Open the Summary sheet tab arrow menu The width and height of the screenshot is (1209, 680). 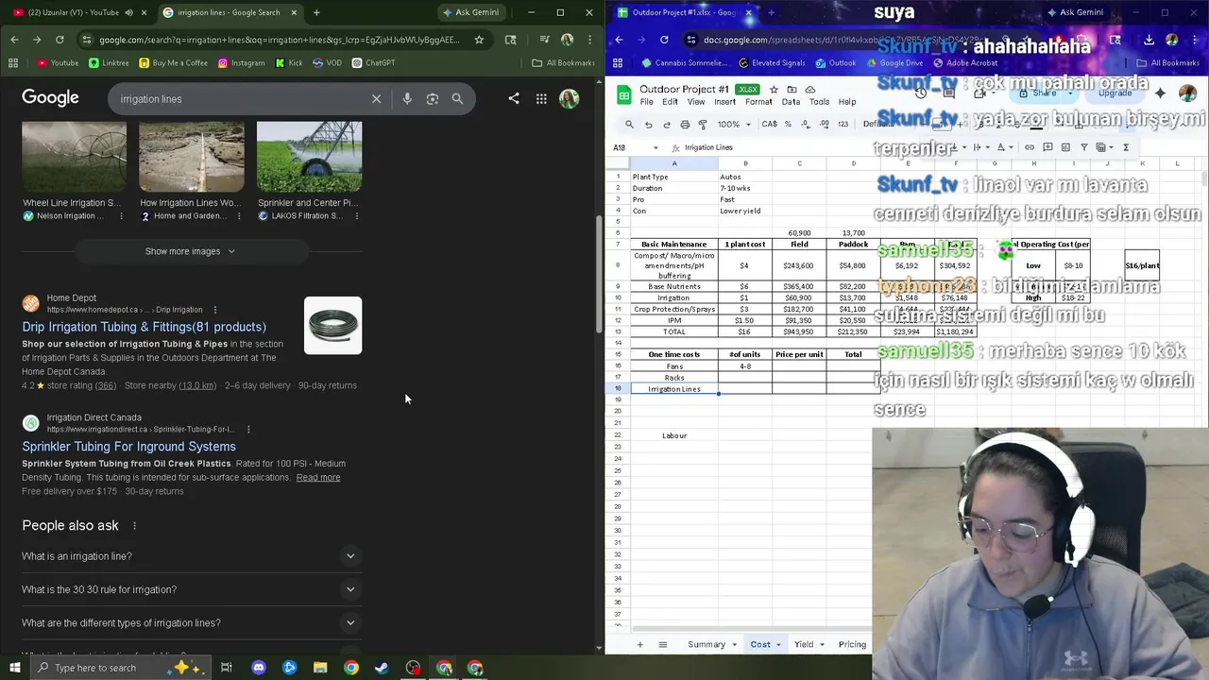click(x=734, y=644)
